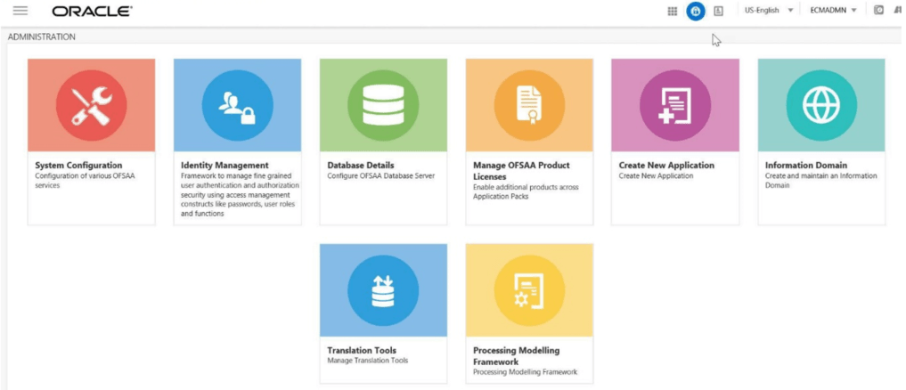Image resolution: width=906 pixels, height=390 pixels.
Task: Click 'Enable additional products across Application Packs' text
Action: (x=526, y=191)
